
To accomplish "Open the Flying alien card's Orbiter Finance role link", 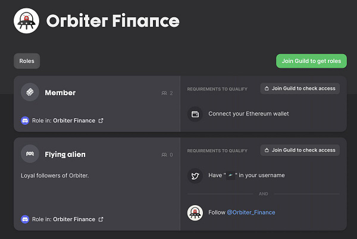I will [x=74, y=219].
